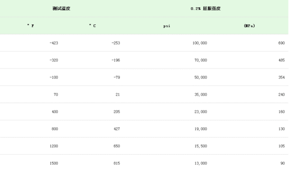Viewport: 289px width, 169px height.
Task: Click the °C sub-header
Action: coord(92,26)
